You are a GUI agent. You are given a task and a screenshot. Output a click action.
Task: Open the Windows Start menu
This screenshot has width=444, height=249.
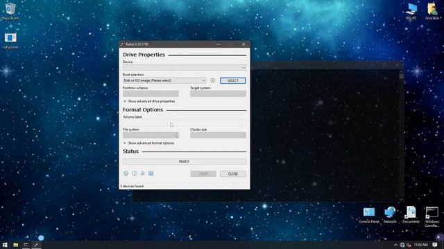5,245
